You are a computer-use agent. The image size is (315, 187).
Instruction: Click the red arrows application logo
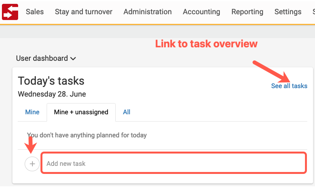(x=10, y=12)
